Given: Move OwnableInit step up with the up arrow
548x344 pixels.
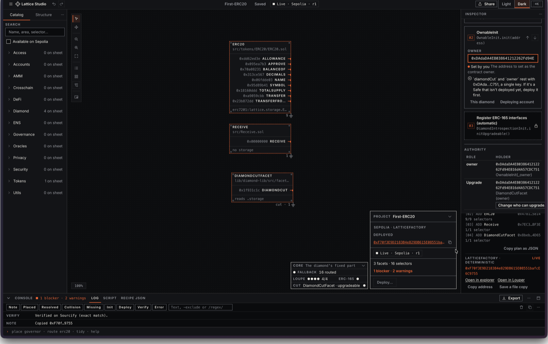Looking at the screenshot, I should pyautogui.click(x=527, y=38).
